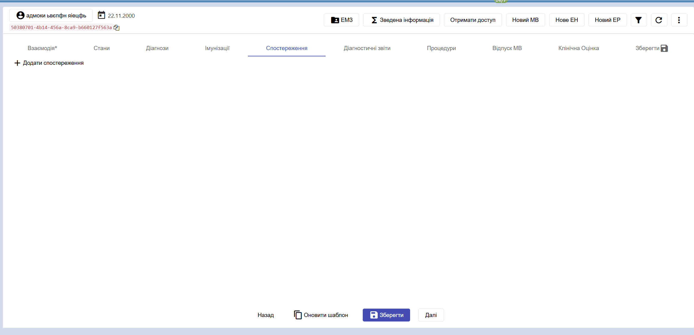Click the calendar icon beside birth date
This screenshot has width=694, height=335.
[101, 15]
